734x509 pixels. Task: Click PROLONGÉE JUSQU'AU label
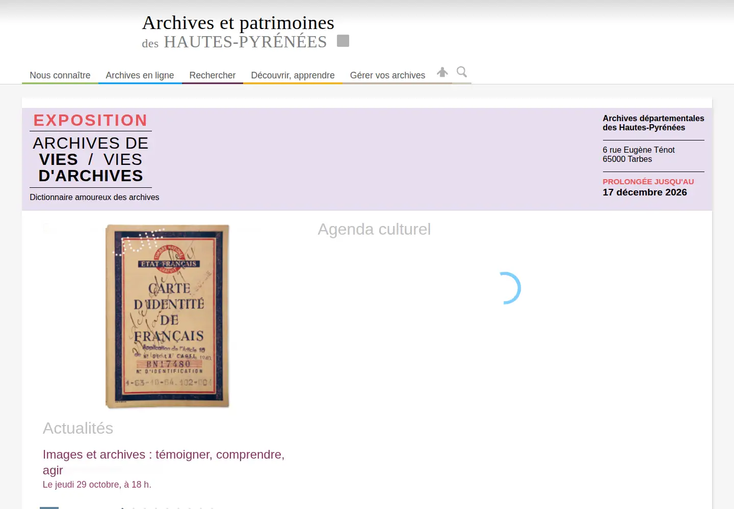coord(648,182)
